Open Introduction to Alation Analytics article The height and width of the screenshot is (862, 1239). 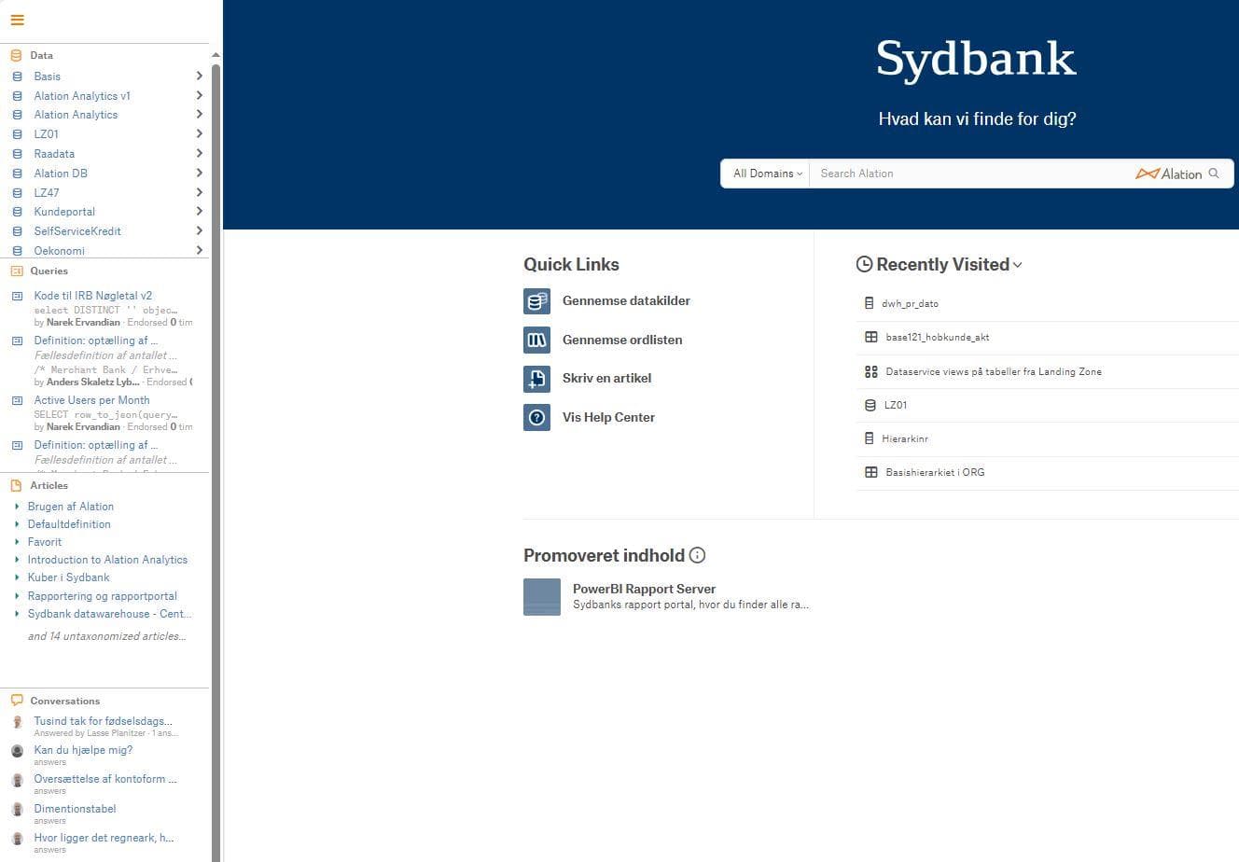pyautogui.click(x=107, y=560)
